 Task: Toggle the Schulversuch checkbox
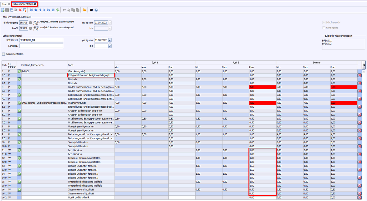tap(324, 23)
